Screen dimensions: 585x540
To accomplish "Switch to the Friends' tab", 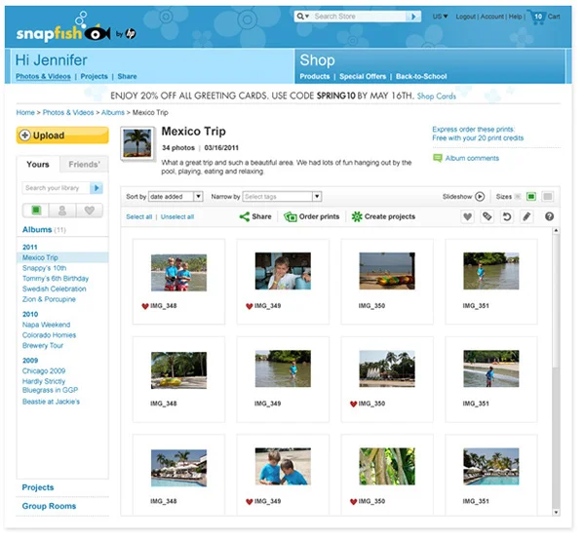I will click(84, 165).
